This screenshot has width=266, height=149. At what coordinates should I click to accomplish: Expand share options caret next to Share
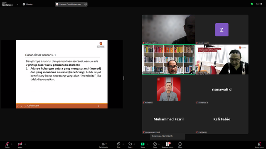[148, 144]
